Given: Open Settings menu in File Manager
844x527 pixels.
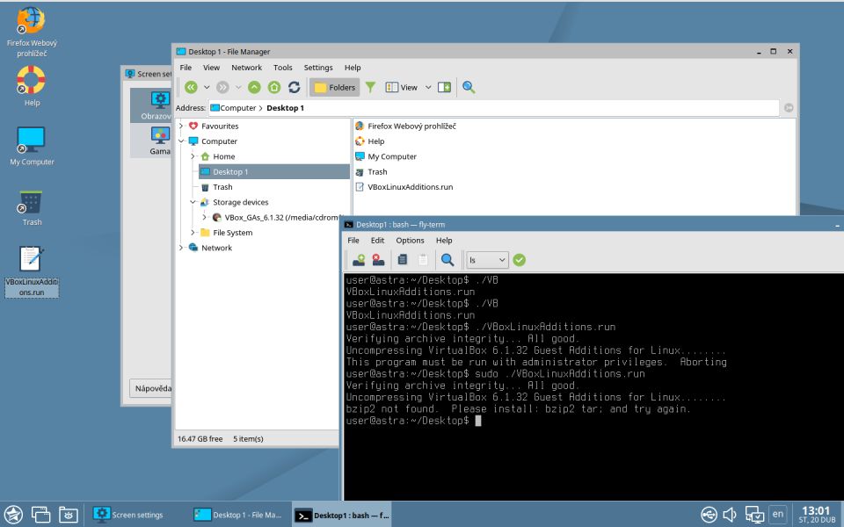Looking at the screenshot, I should (318, 68).
